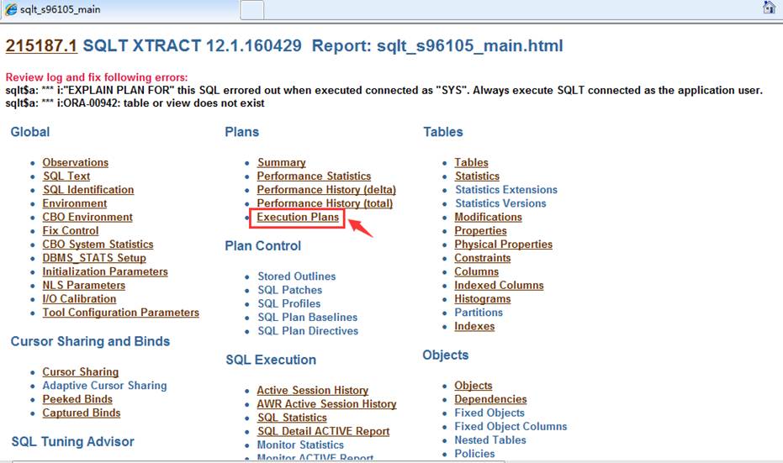
Task: Open a new blank browser tab
Action: click(252, 10)
